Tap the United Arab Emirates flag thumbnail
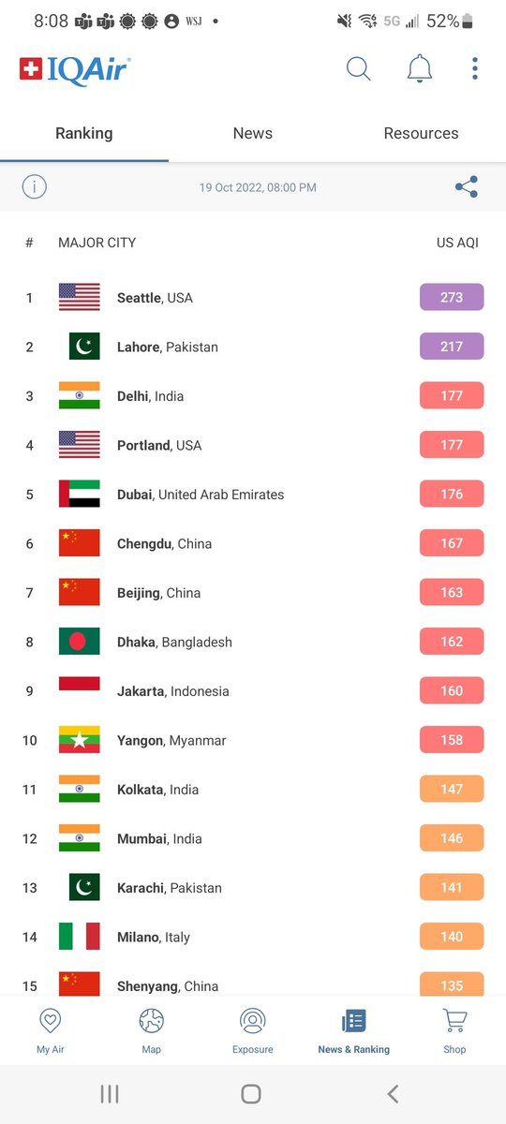The image size is (506, 1124). click(x=79, y=494)
